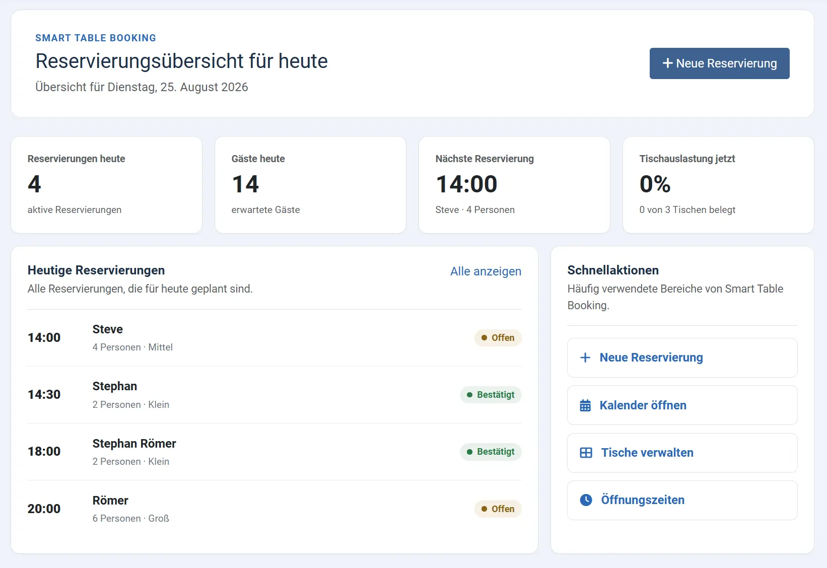Go to Tische verwalten
The image size is (827, 568).
point(682,453)
